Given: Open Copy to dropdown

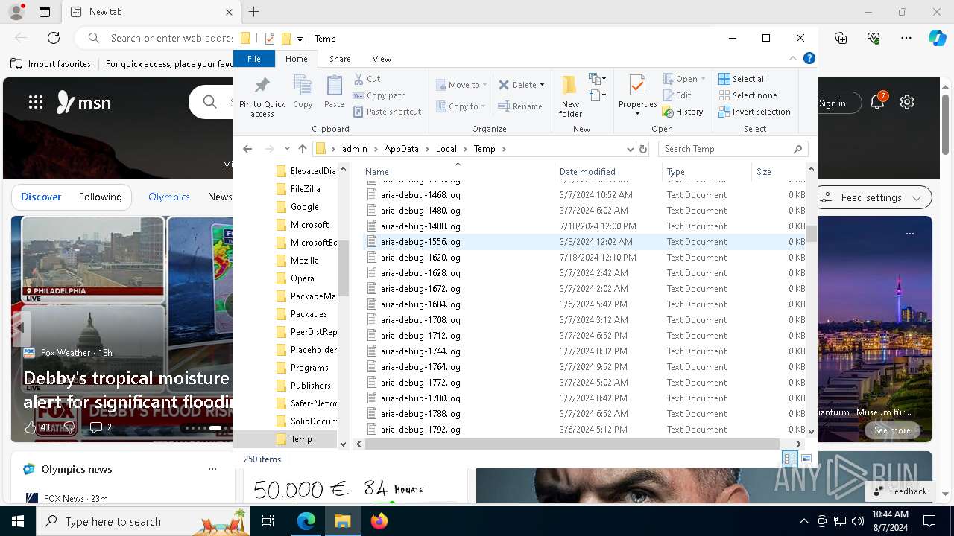Looking at the screenshot, I should (461, 106).
